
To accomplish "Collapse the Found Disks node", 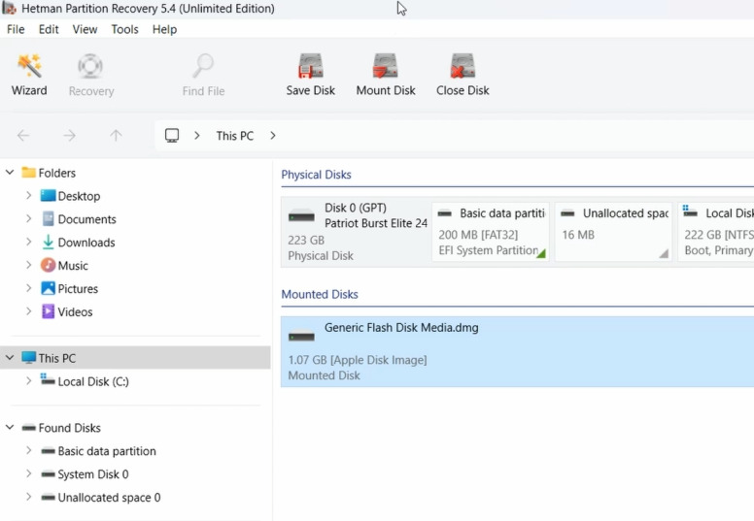I will pos(10,427).
